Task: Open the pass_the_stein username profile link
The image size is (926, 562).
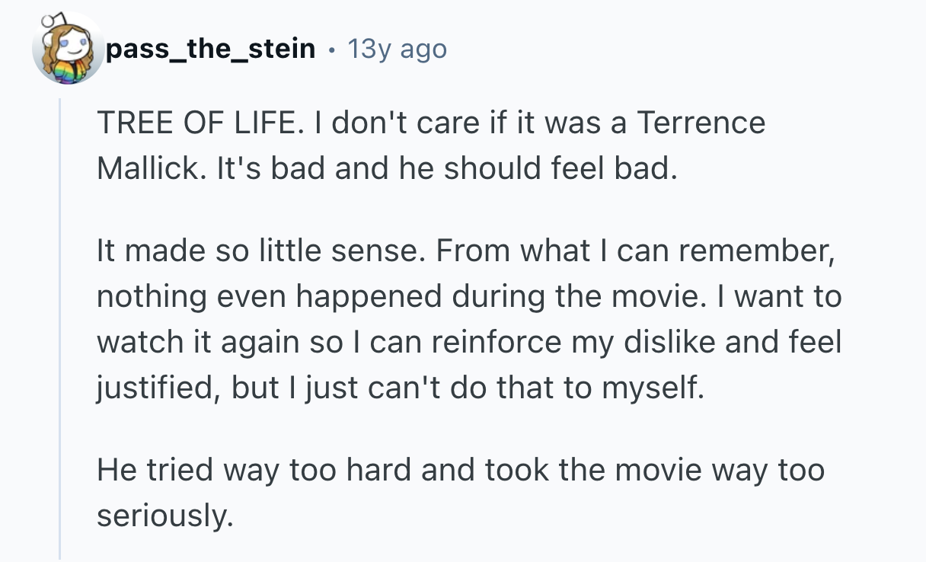Action: [211, 49]
